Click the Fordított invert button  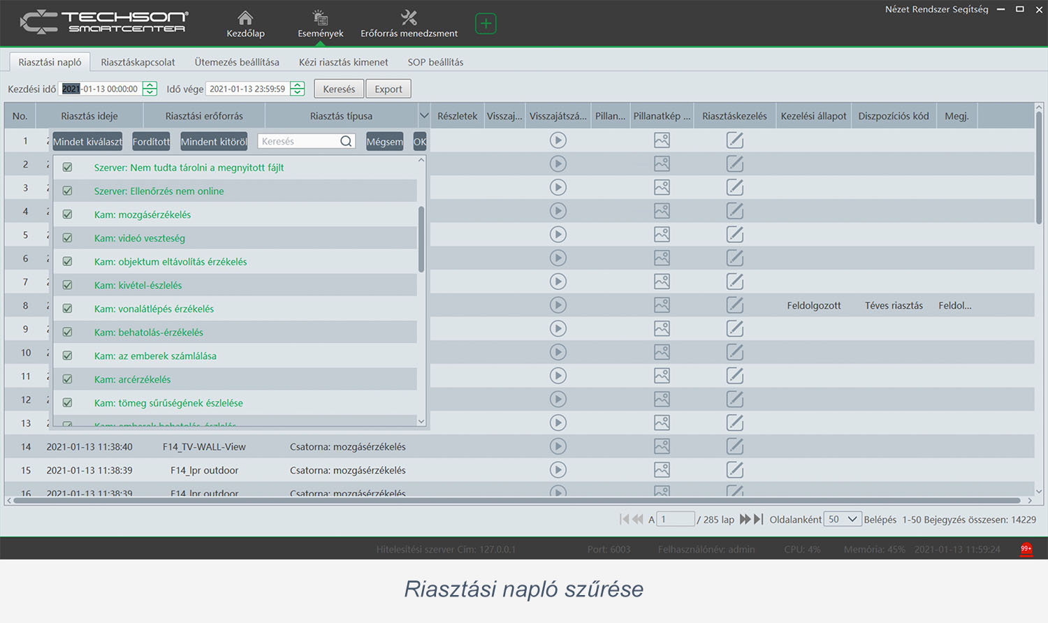(151, 141)
